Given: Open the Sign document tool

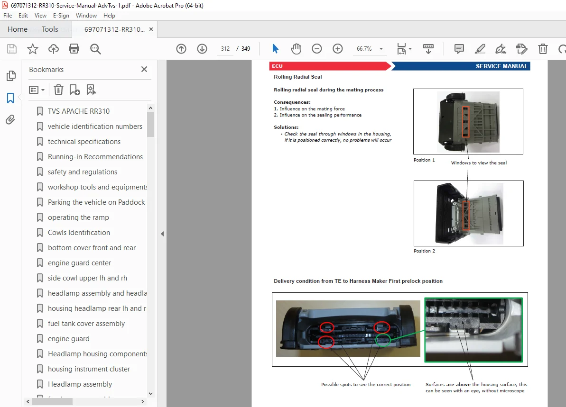Looking at the screenshot, I should 501,49.
